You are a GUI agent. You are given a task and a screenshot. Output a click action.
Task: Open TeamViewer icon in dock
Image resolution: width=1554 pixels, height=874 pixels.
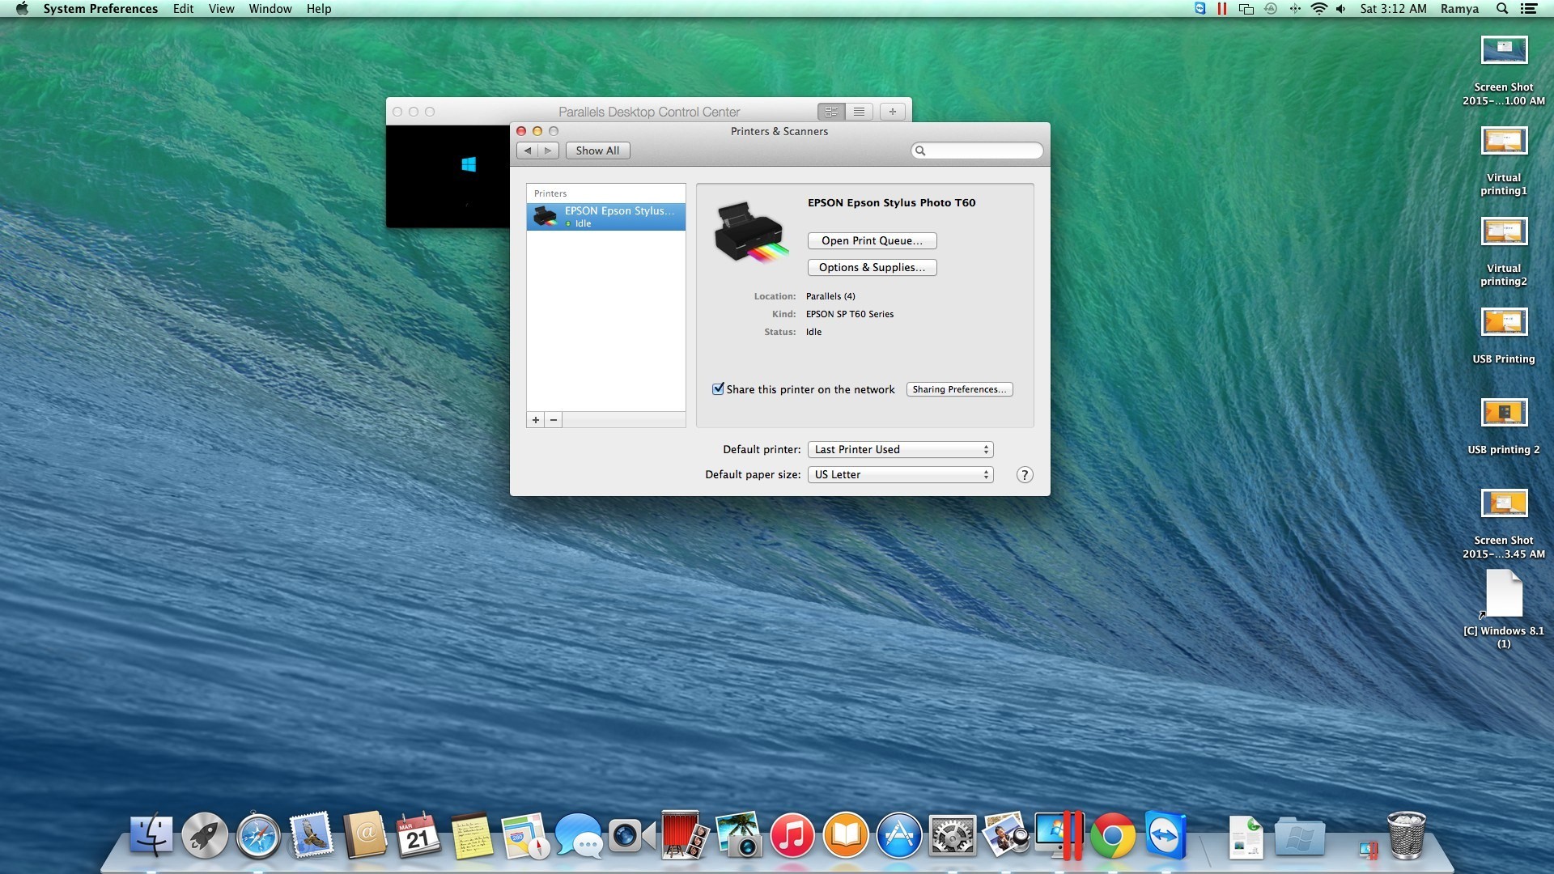pyautogui.click(x=1165, y=835)
